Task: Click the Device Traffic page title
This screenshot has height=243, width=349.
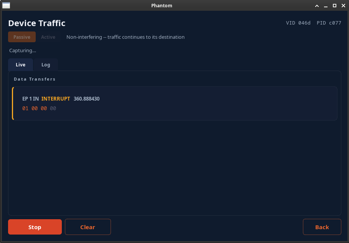Action: (37, 23)
